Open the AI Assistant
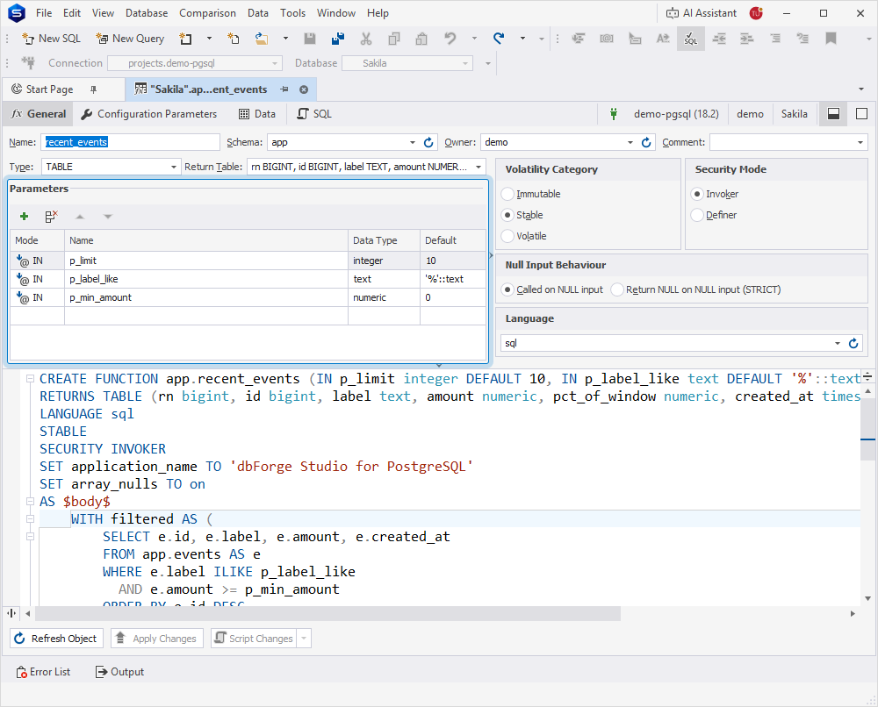Viewport: 878px width, 707px height. click(x=701, y=13)
